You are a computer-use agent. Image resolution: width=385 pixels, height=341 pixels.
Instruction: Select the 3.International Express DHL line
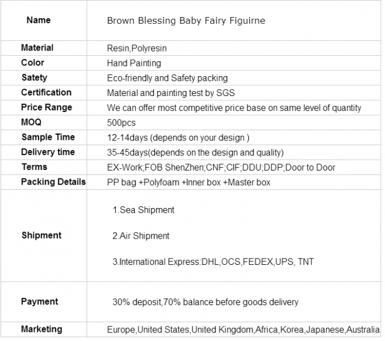(x=213, y=261)
